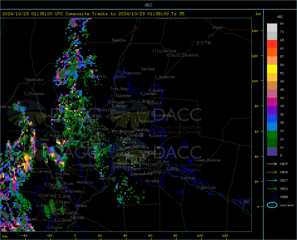The image size is (297, 240).
Task: Click the 'current' legend label
Action: coord(286,205)
